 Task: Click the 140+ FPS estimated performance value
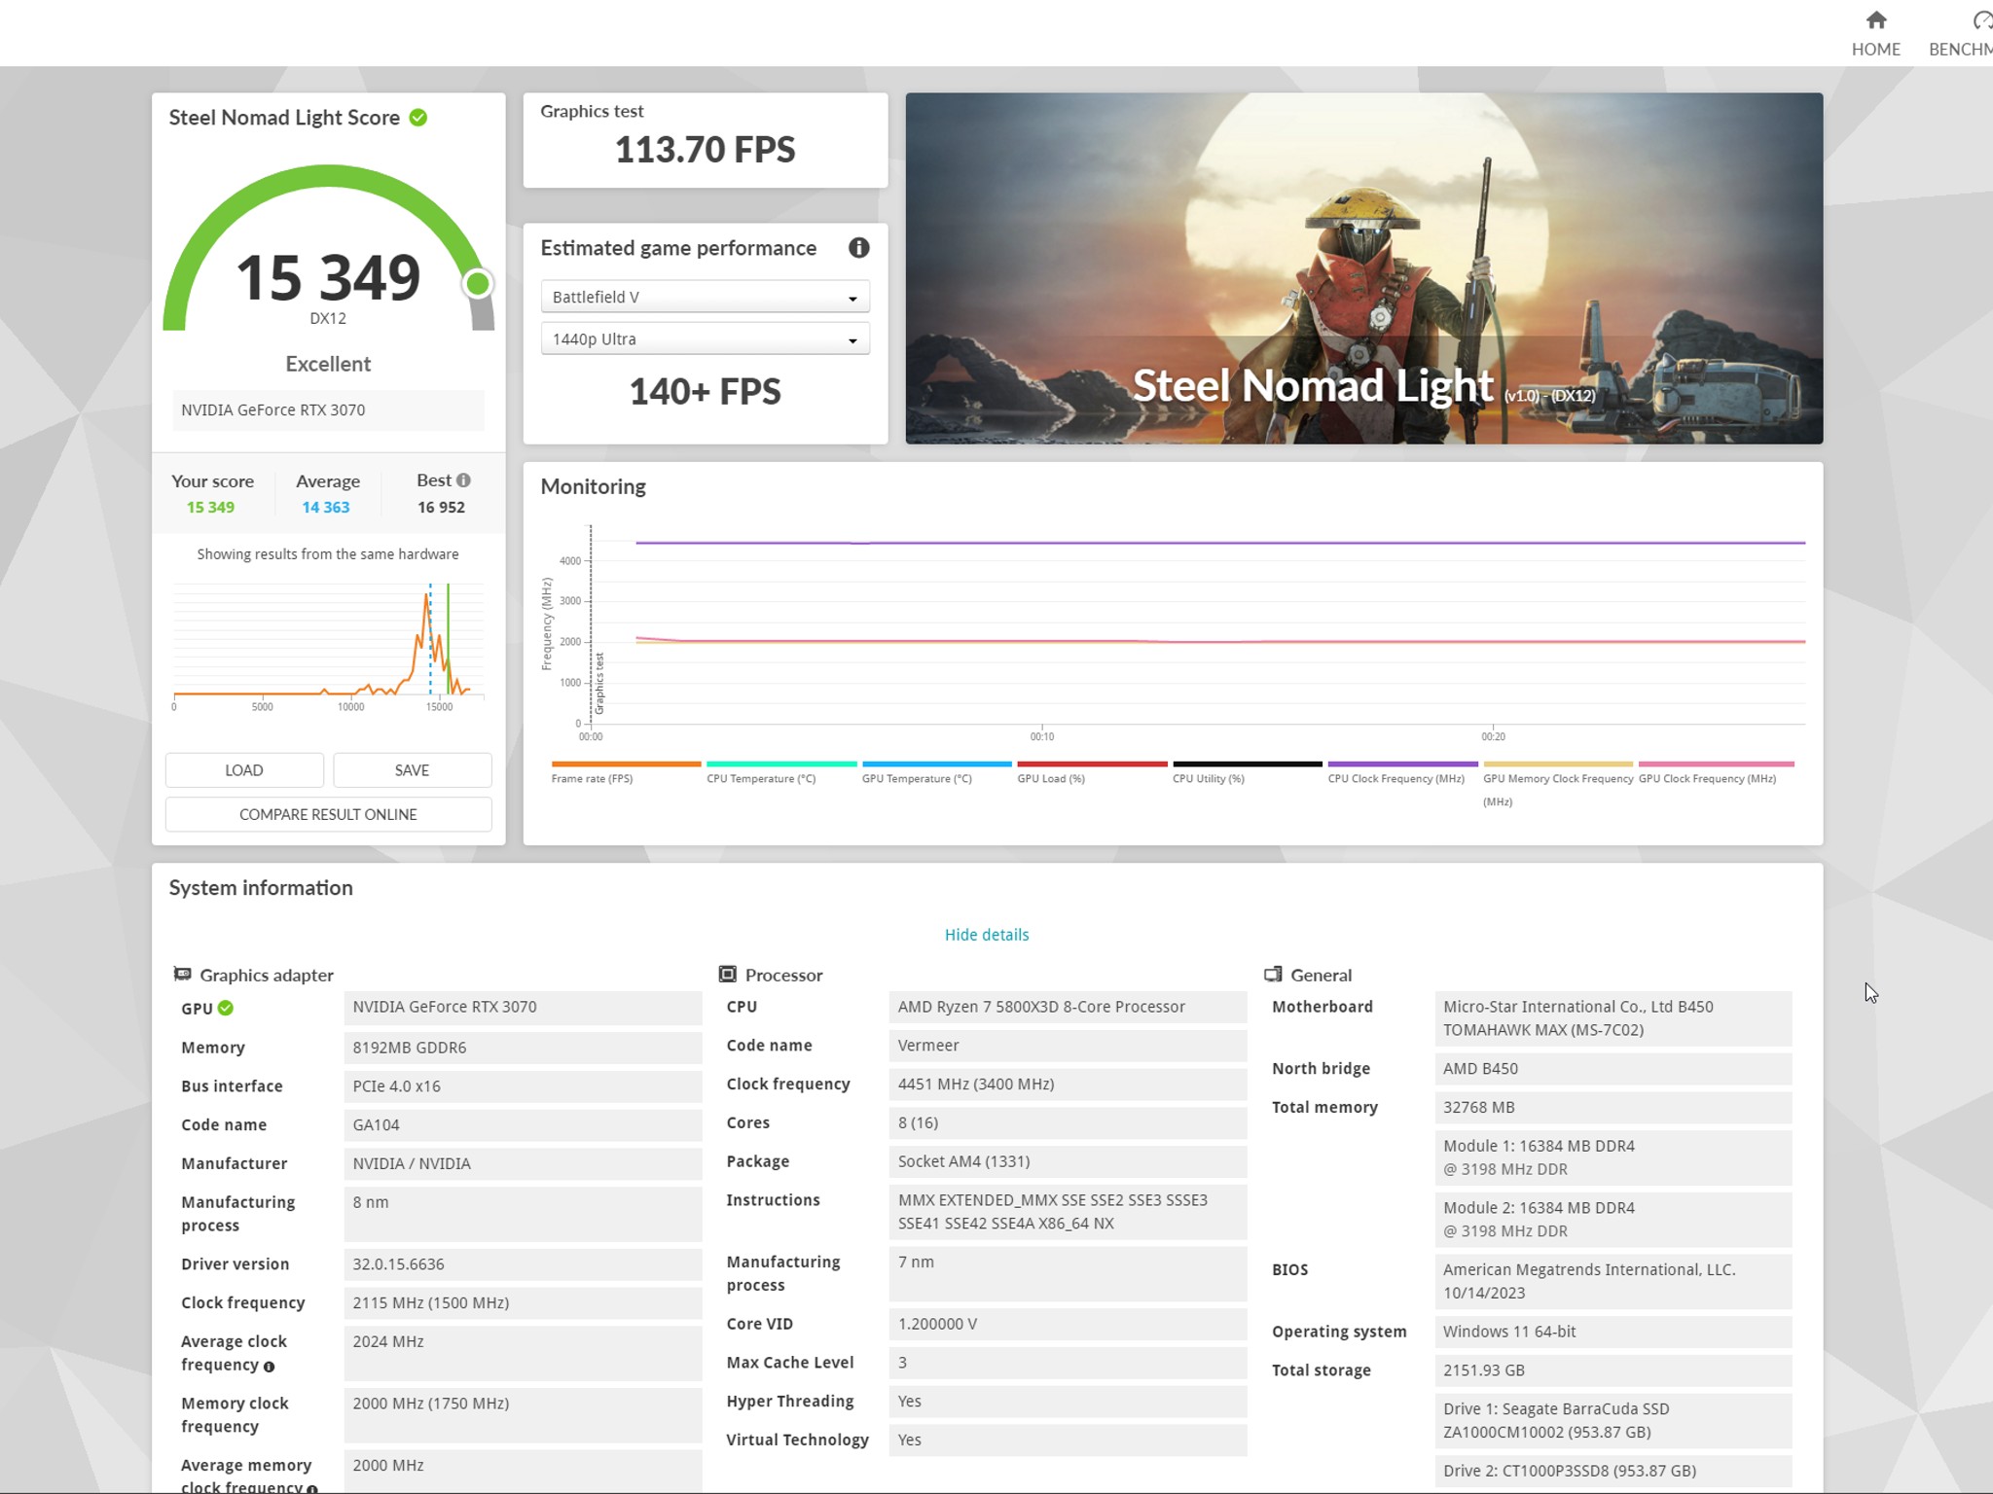(705, 391)
